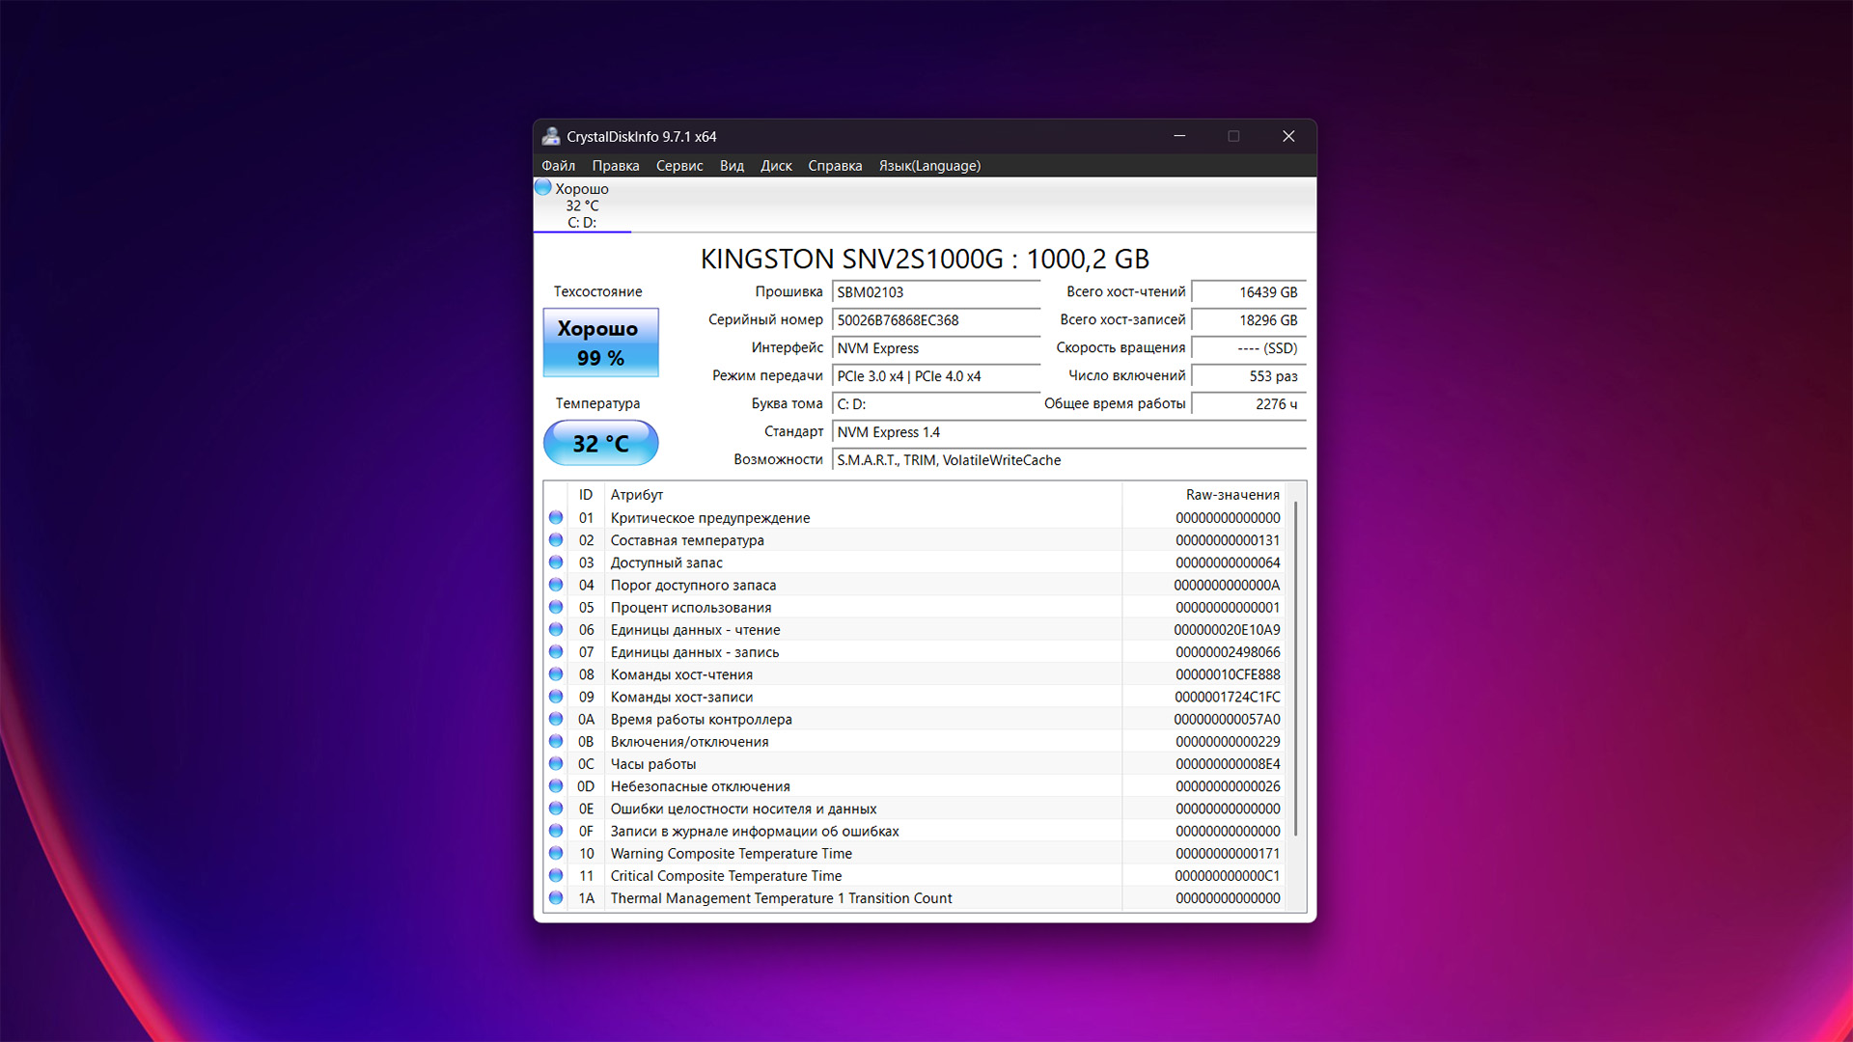Click the power on count 553 раз
The image size is (1853, 1042).
point(1249,376)
